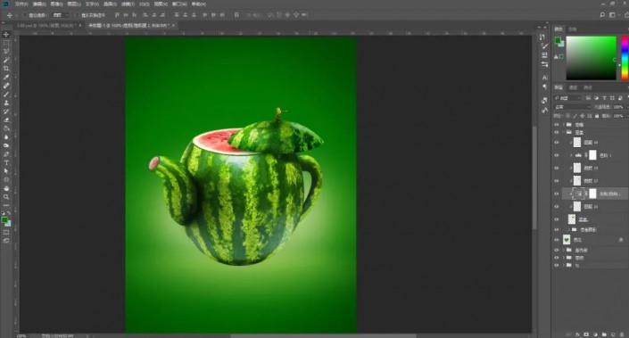Select the Pen tool
The height and width of the screenshot is (338, 629).
6,154
